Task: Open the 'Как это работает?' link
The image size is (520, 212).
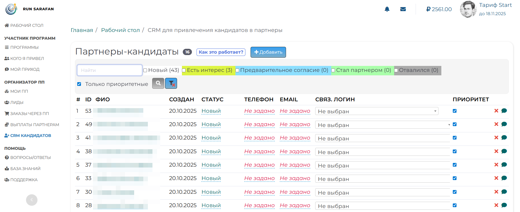Action: [221, 52]
